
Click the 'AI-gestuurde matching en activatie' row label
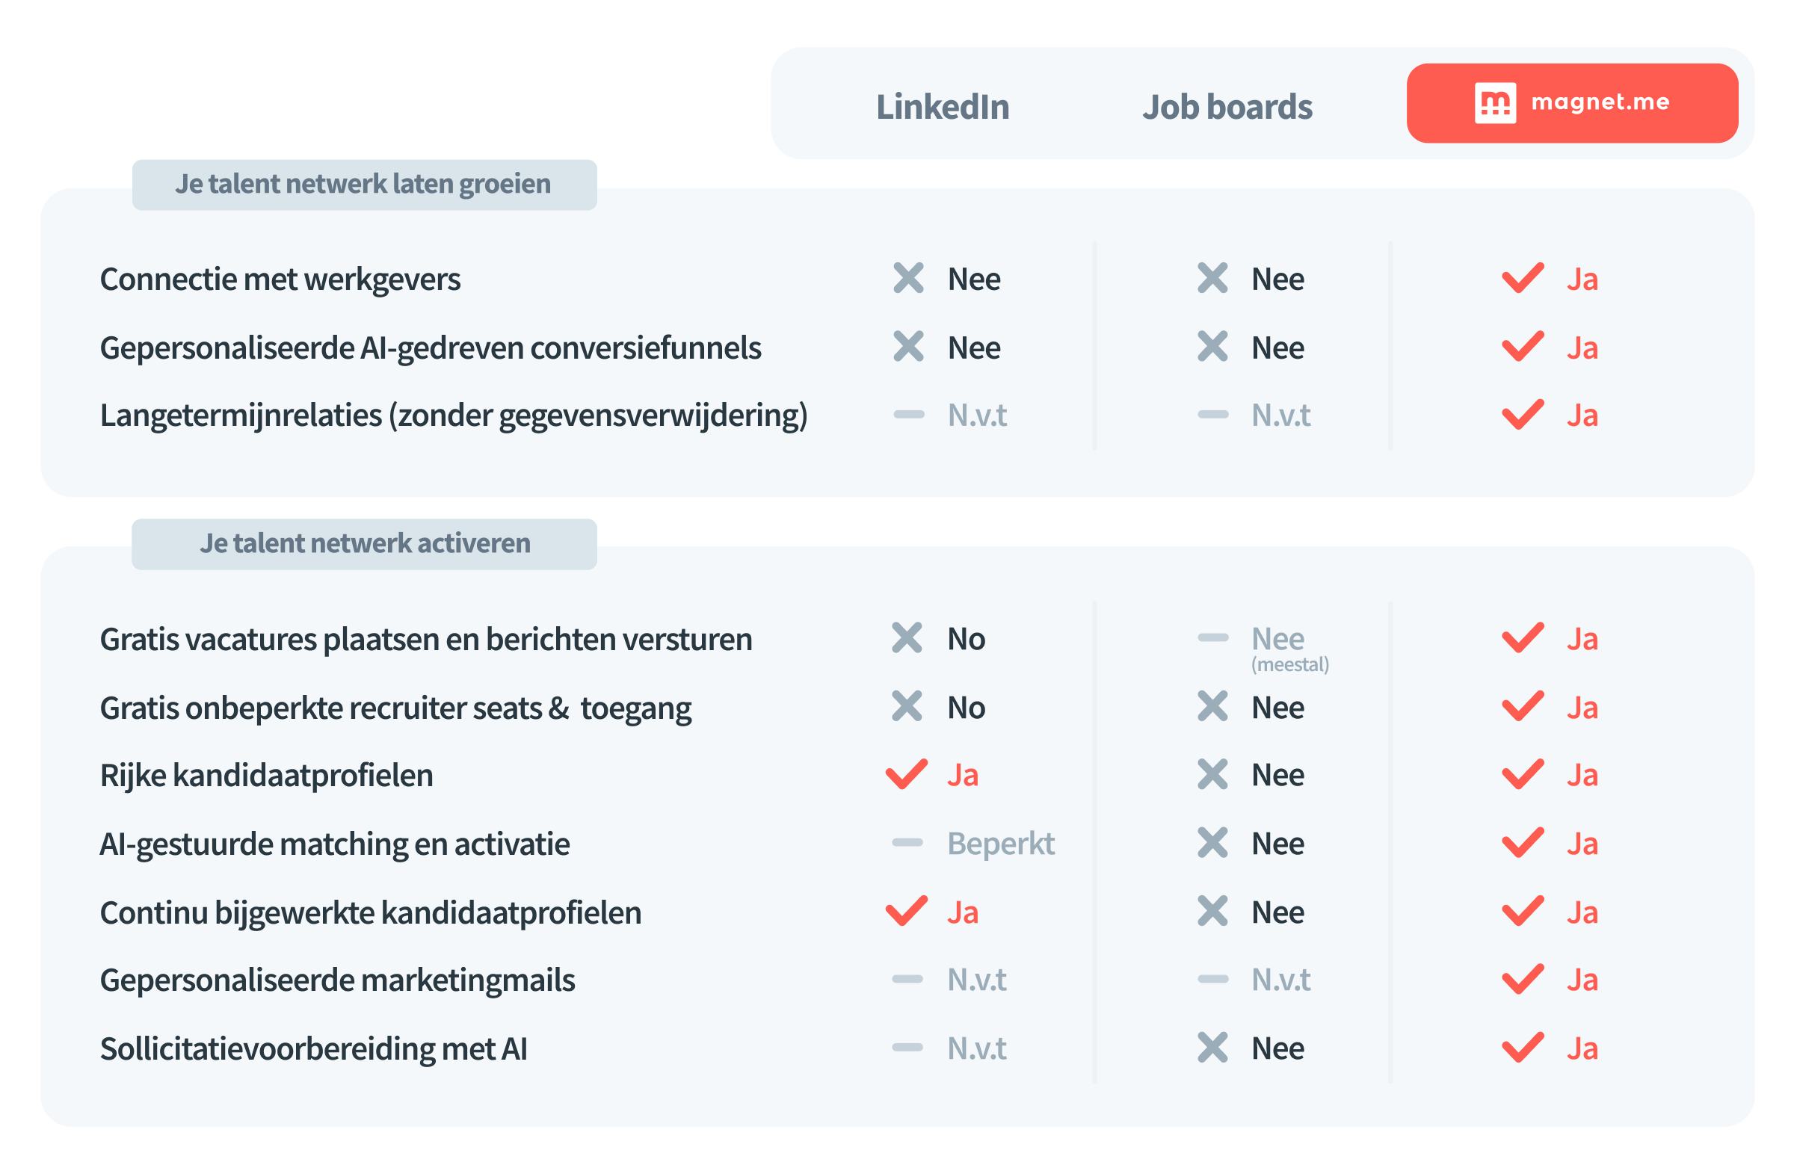335,844
